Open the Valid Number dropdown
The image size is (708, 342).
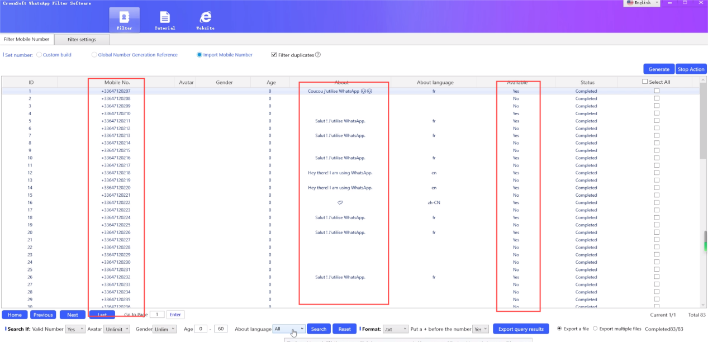pos(75,329)
